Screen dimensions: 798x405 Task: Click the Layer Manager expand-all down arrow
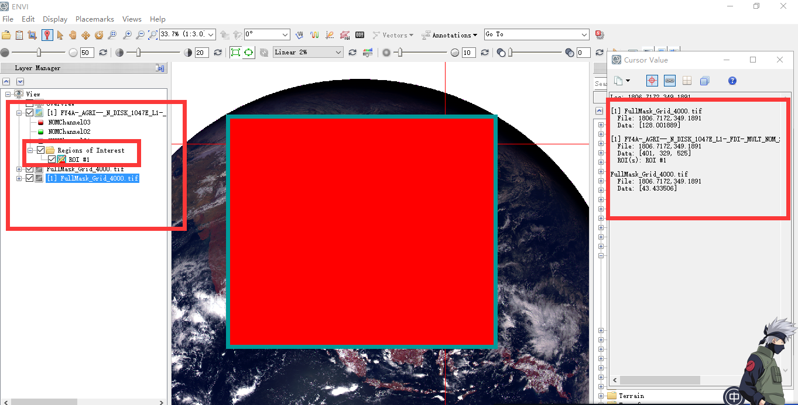pos(20,82)
